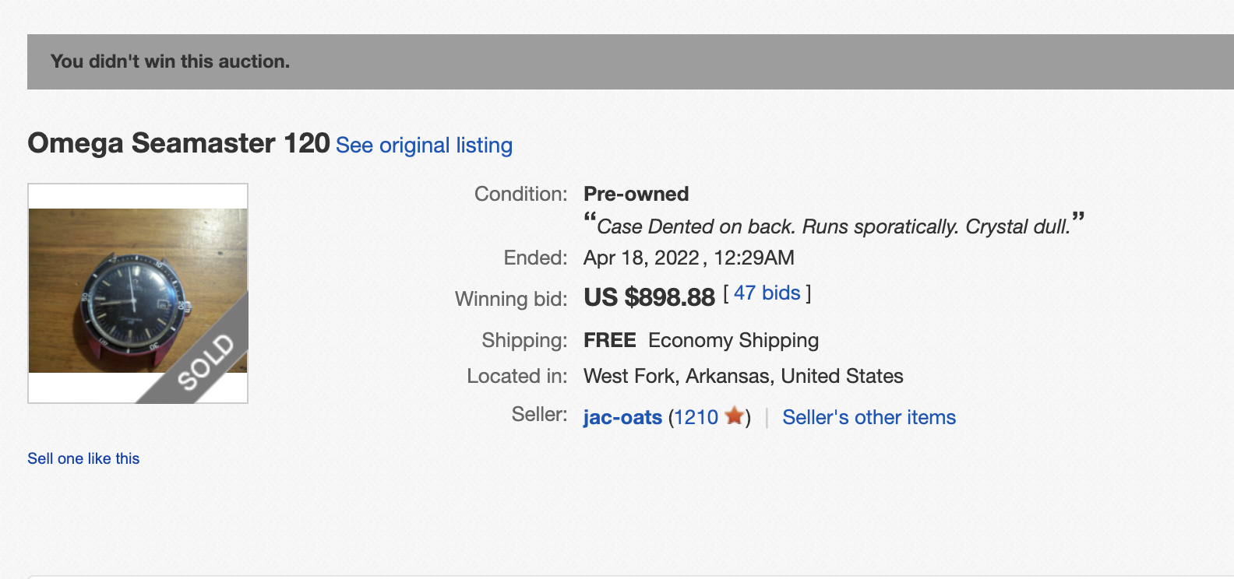View the 47 bids history link
This screenshot has width=1234, height=579.
click(767, 293)
